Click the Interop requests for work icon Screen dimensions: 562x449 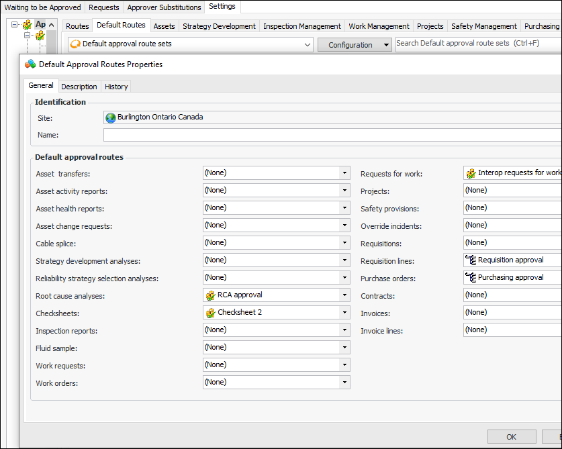471,173
